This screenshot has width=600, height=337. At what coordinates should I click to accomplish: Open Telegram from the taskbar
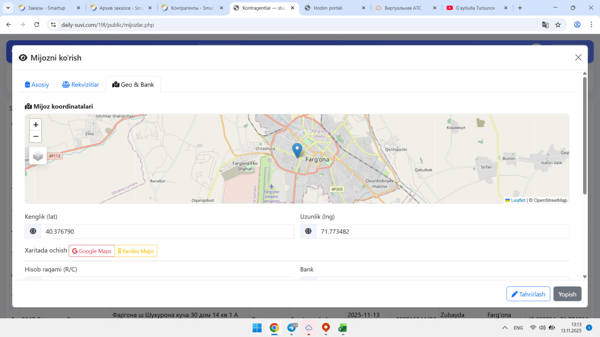click(292, 328)
